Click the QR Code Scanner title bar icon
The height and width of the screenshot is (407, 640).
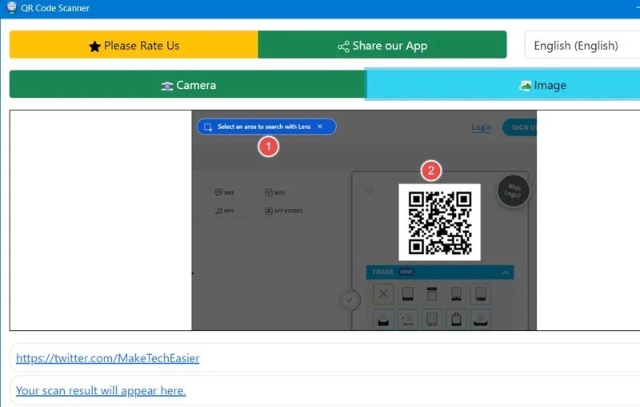click(11, 8)
